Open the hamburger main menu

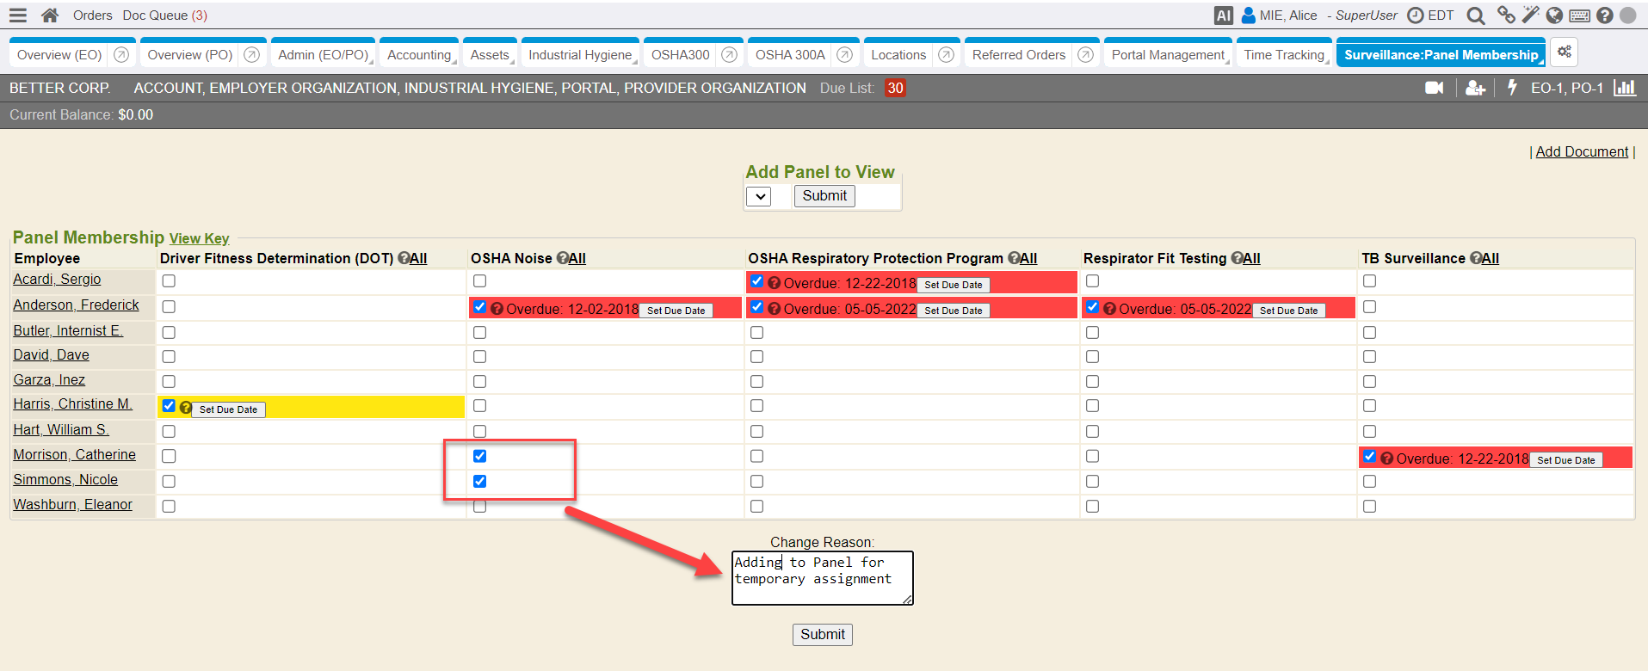(18, 15)
